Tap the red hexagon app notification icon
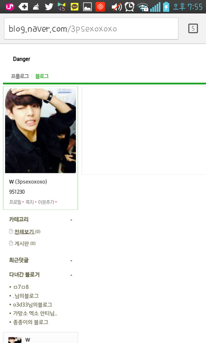The image size is (206, 343). coord(100,7)
